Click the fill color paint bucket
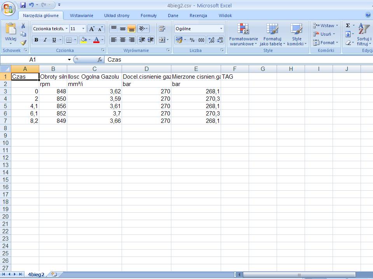 [x=84, y=40]
